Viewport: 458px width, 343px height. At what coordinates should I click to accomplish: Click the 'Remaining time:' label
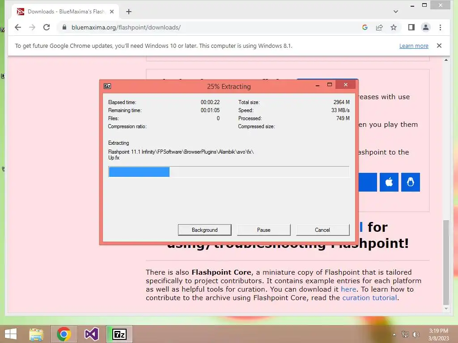(125, 110)
